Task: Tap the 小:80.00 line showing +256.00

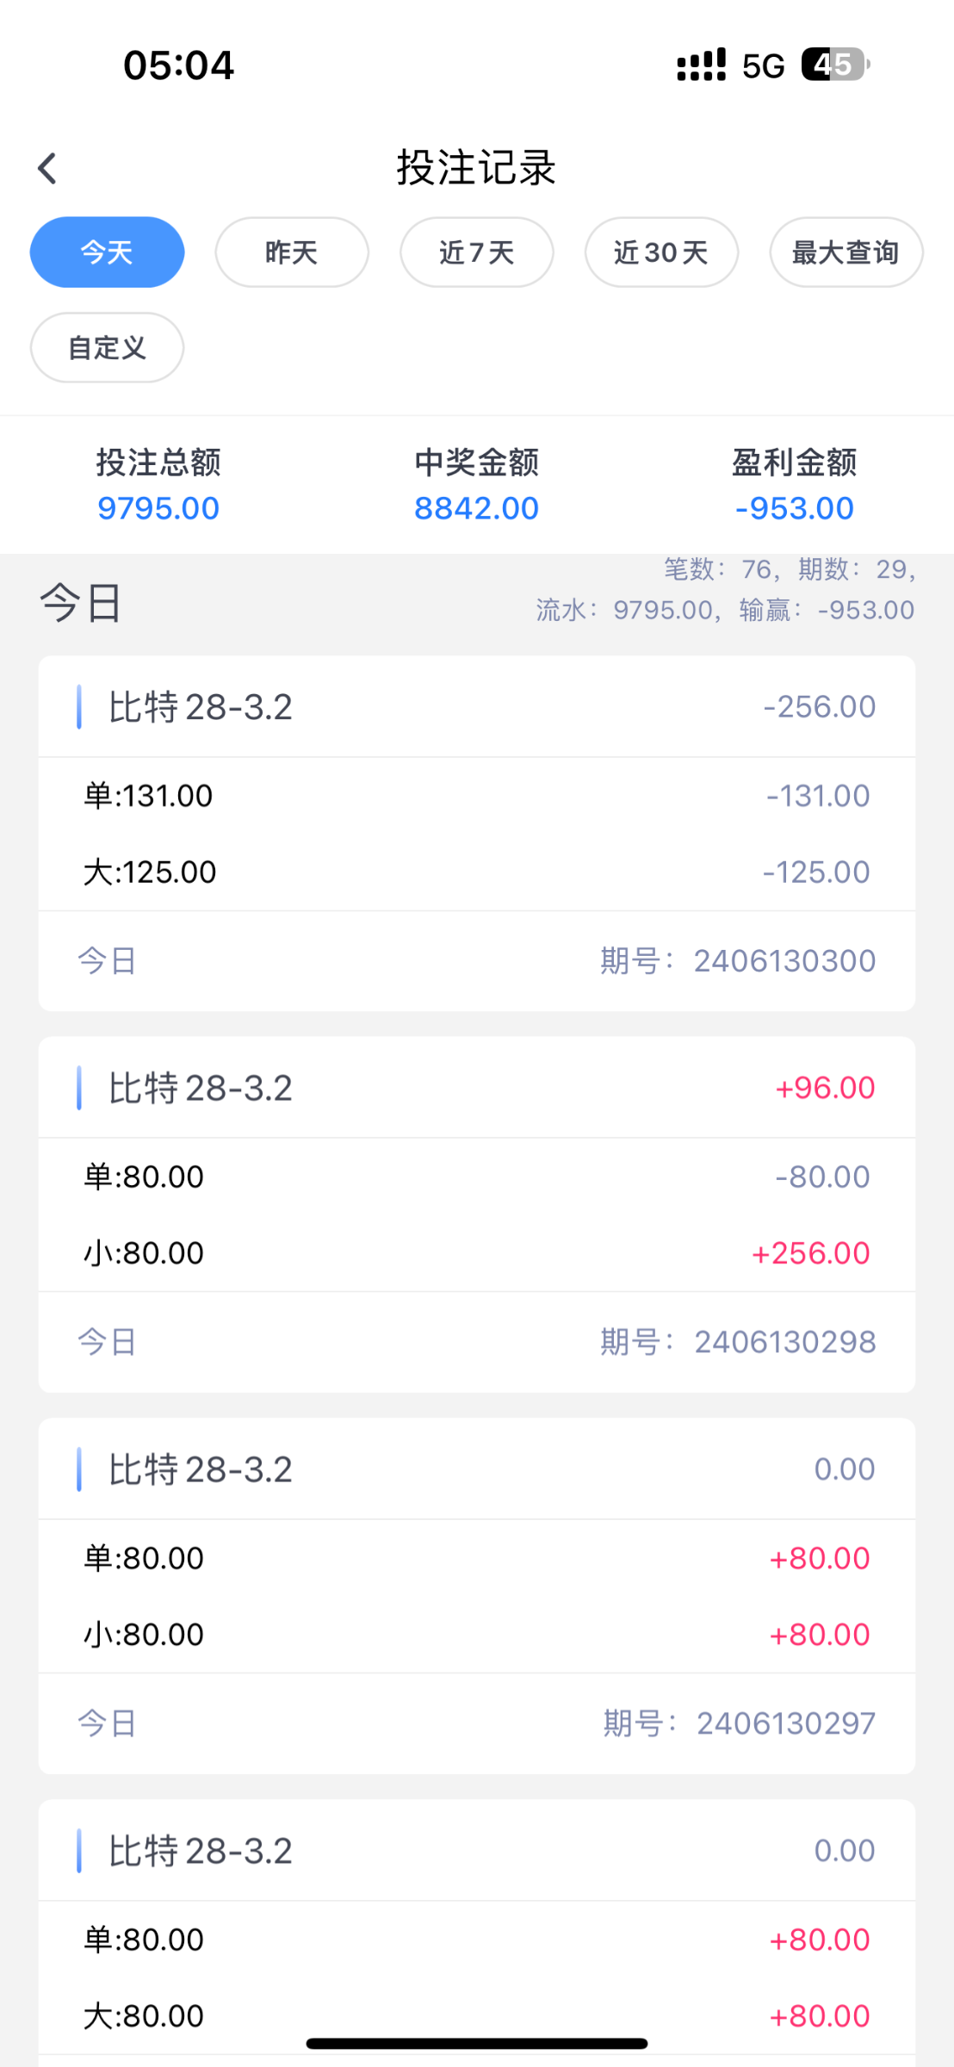Action: (476, 1253)
